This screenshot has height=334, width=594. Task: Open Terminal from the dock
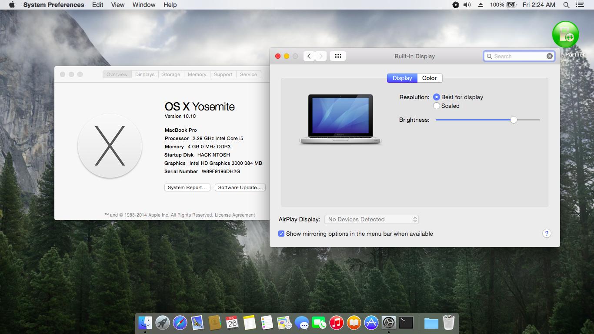(x=406, y=323)
